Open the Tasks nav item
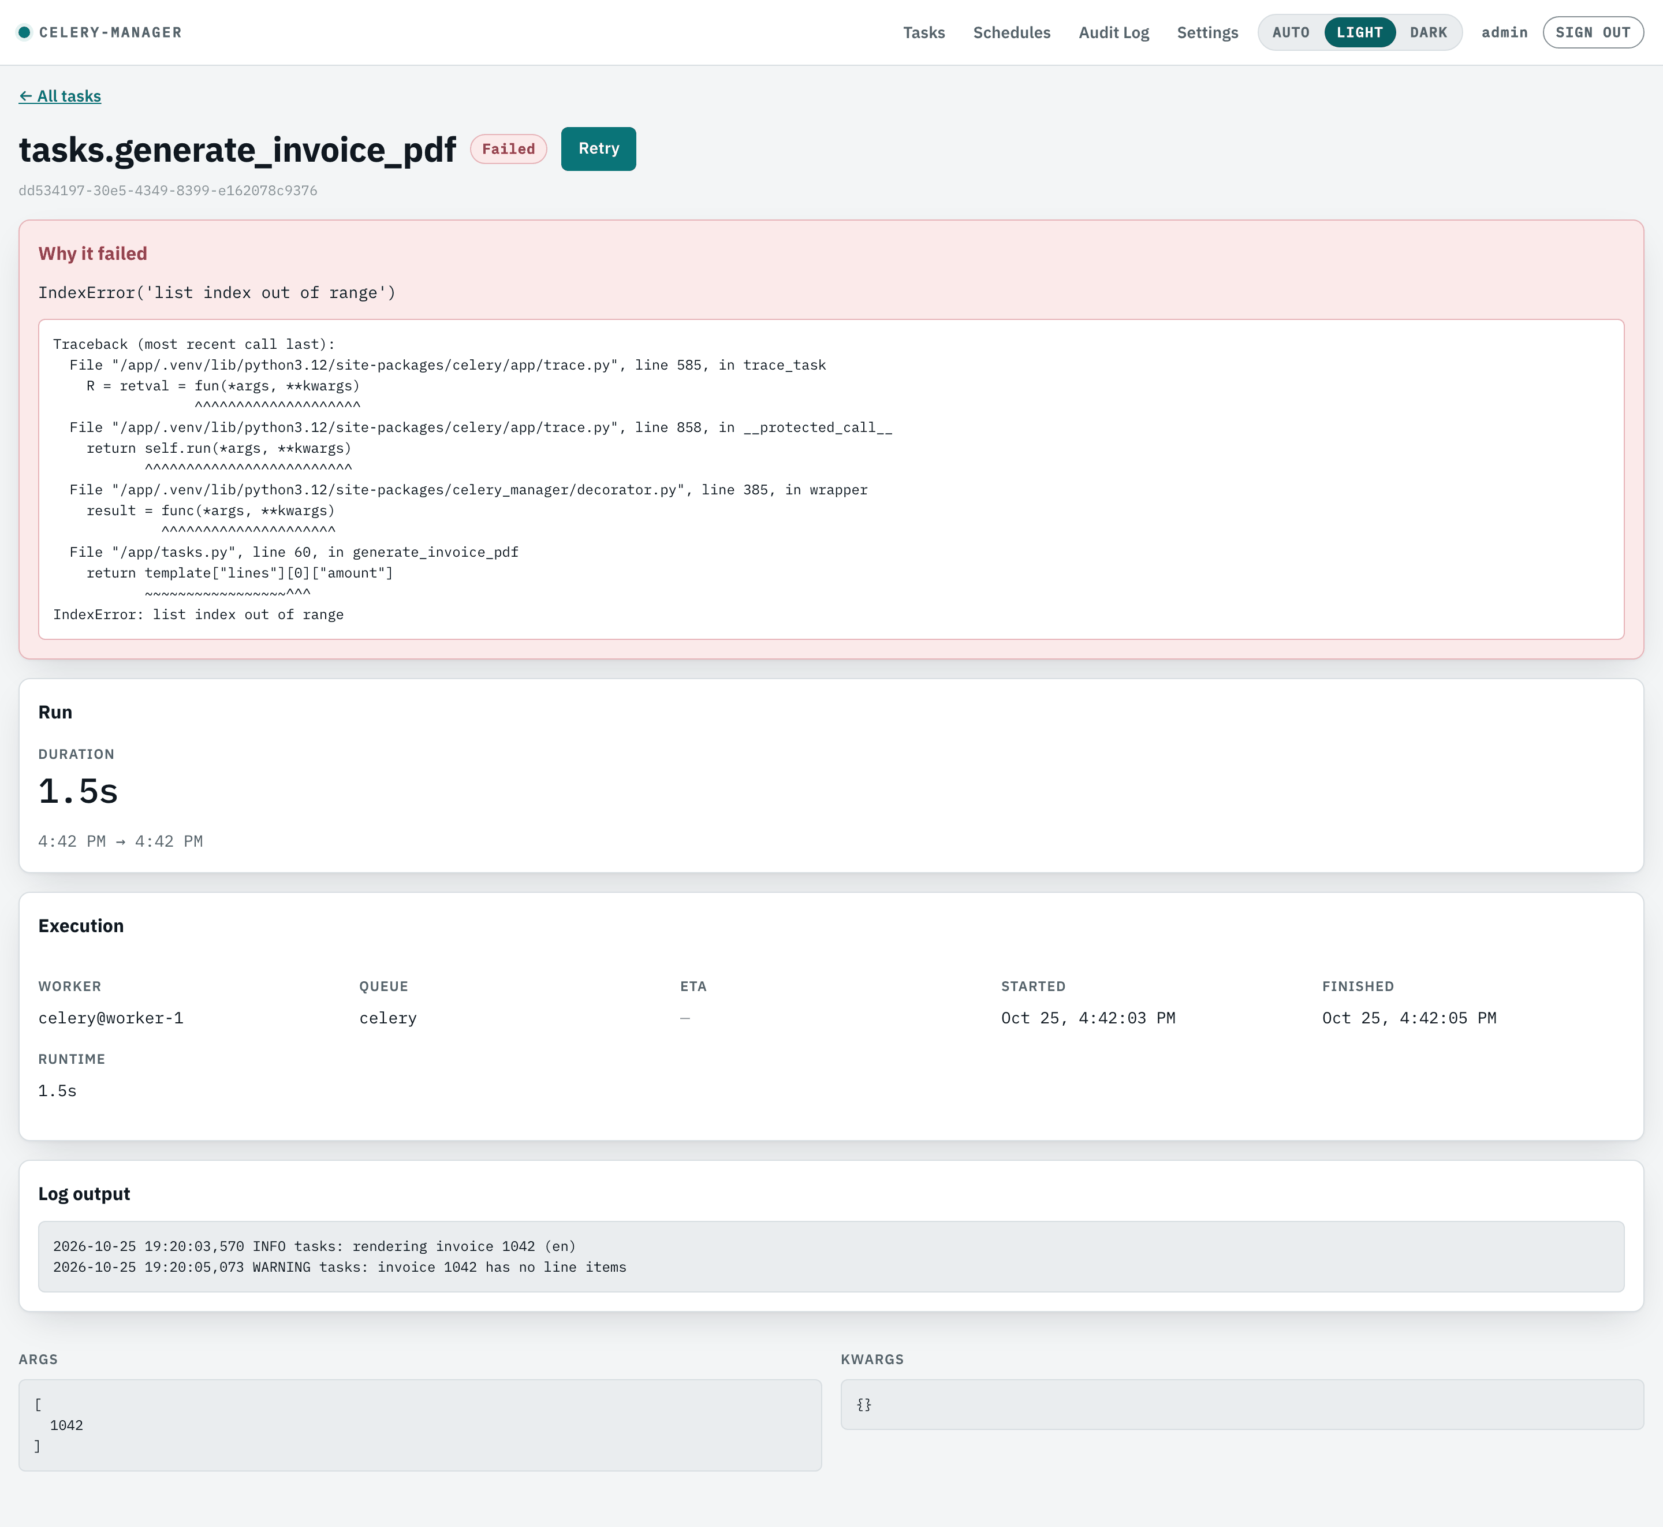 924,32
